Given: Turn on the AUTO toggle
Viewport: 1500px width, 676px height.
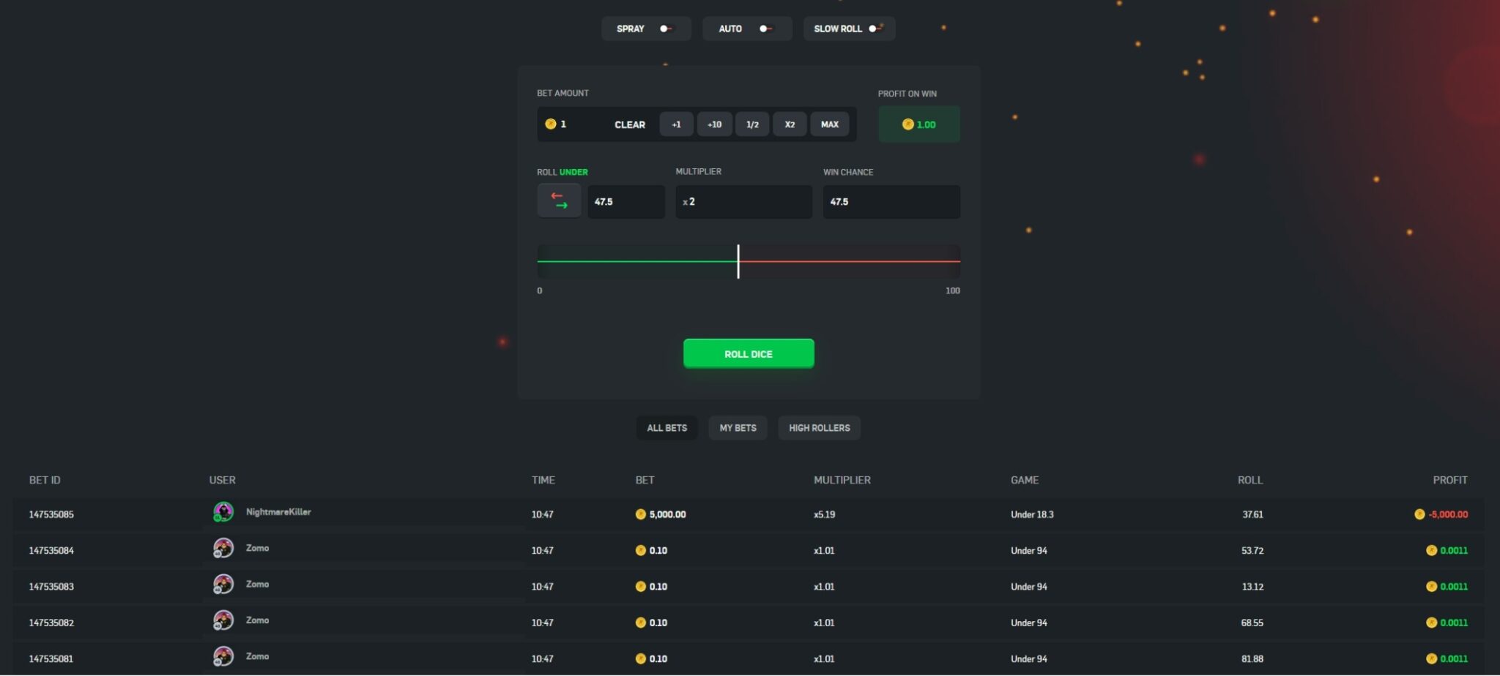Looking at the screenshot, I should (x=765, y=29).
